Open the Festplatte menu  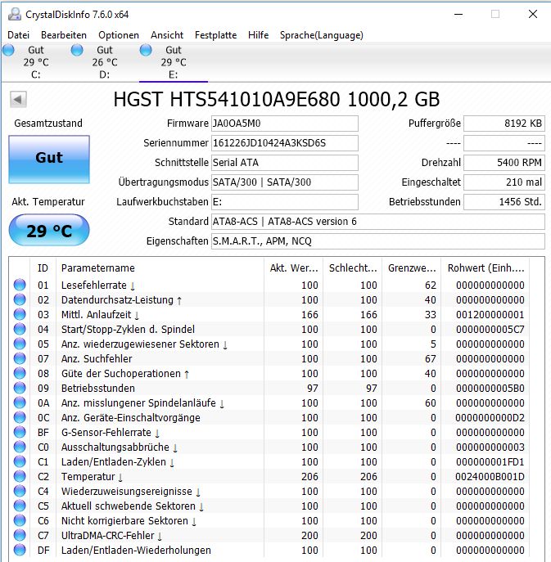[x=215, y=35]
